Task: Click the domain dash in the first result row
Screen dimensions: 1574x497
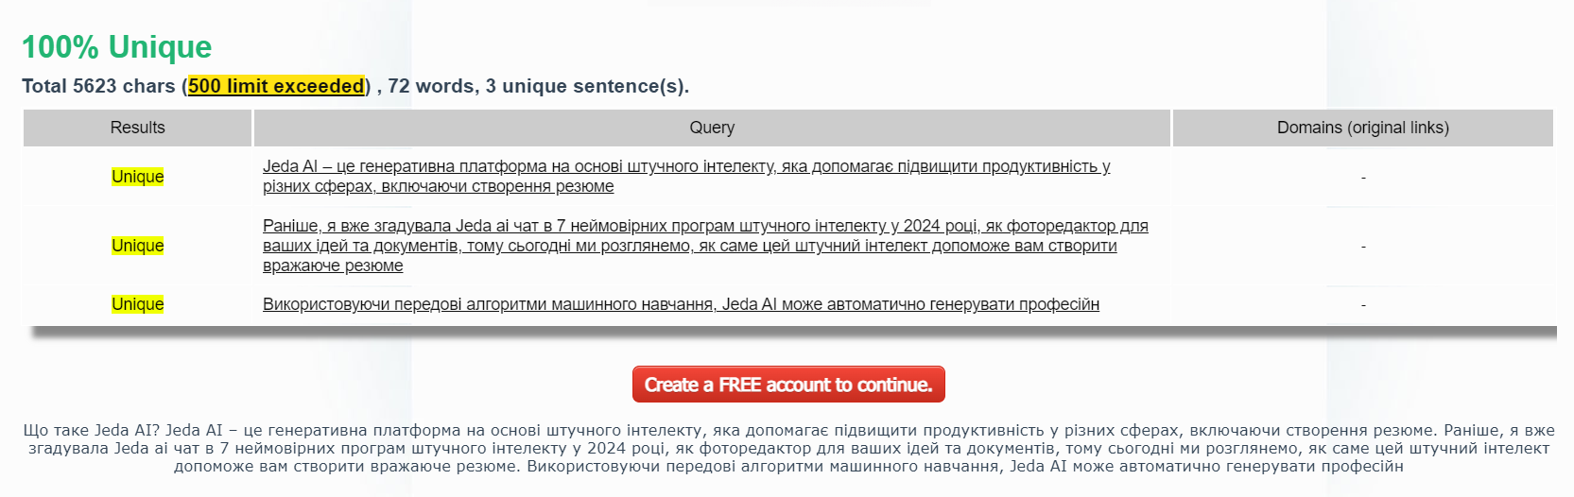Action: 1362,178
